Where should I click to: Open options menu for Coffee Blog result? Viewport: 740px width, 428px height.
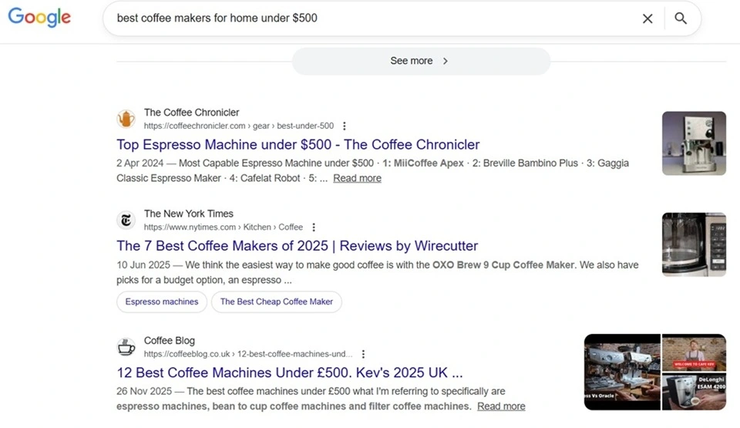click(x=363, y=354)
